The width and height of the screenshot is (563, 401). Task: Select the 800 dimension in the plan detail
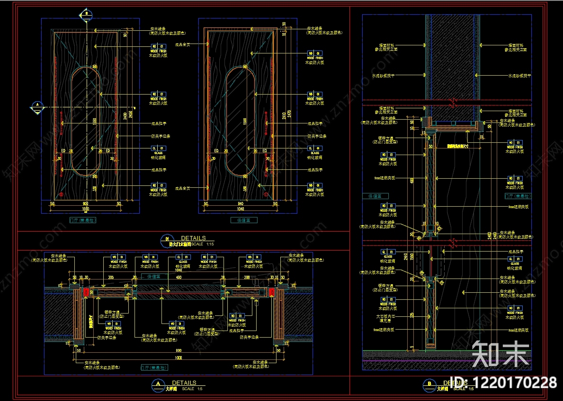click(179, 350)
